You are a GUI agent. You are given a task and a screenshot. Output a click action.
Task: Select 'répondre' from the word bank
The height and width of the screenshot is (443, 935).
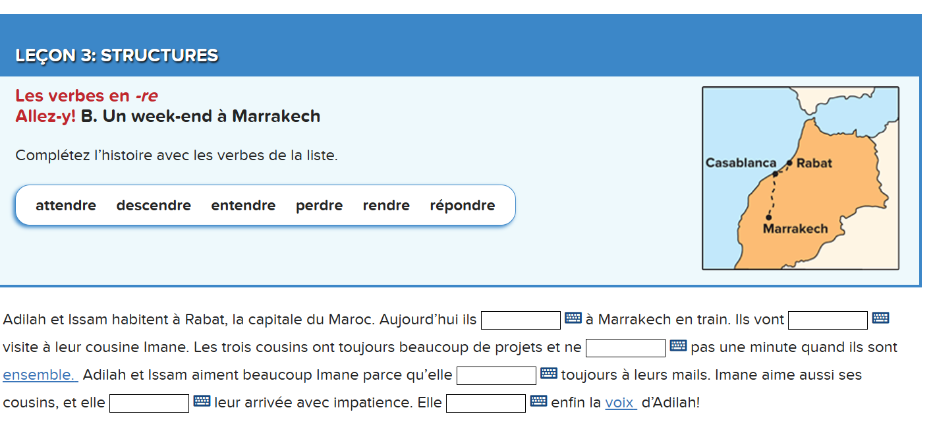tap(462, 205)
